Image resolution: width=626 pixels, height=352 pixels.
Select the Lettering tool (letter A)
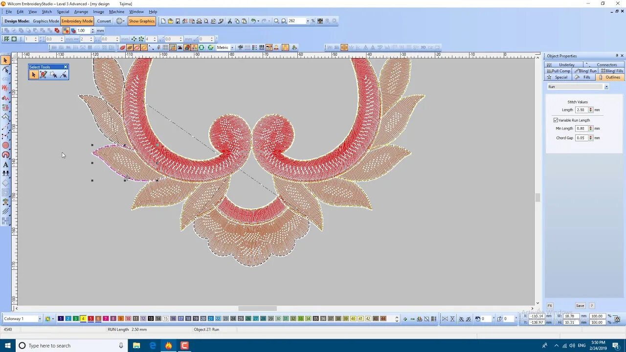point(5,164)
